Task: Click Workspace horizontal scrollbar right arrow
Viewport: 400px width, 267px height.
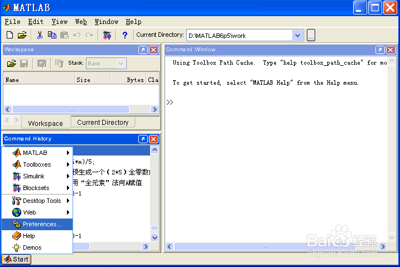Action: click(155, 109)
